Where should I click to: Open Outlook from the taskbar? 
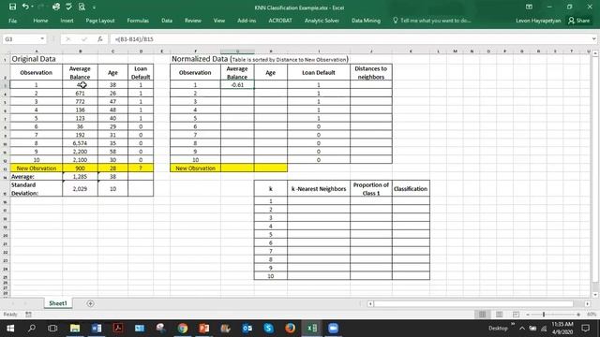(x=247, y=329)
